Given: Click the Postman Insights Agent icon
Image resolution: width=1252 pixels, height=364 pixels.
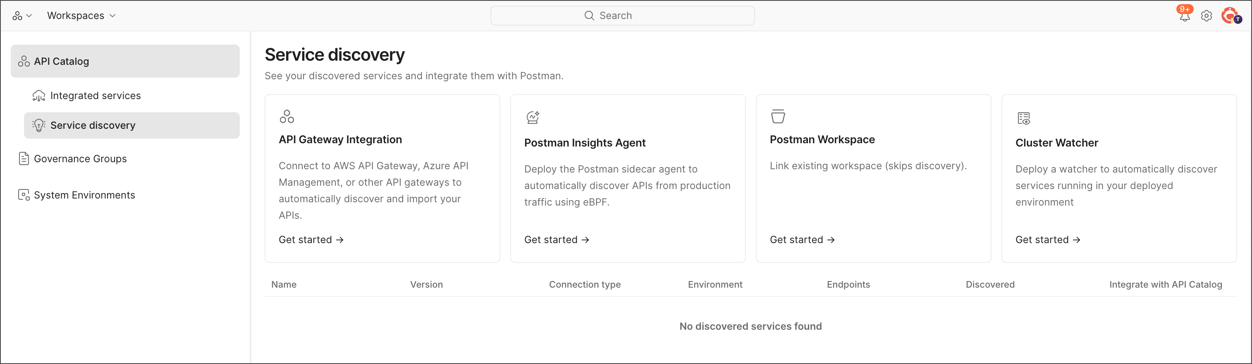Looking at the screenshot, I should [533, 118].
